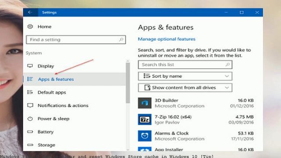Select Notifications & actions in sidebar

[75, 105]
